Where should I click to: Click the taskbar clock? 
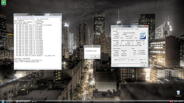[180, 102]
